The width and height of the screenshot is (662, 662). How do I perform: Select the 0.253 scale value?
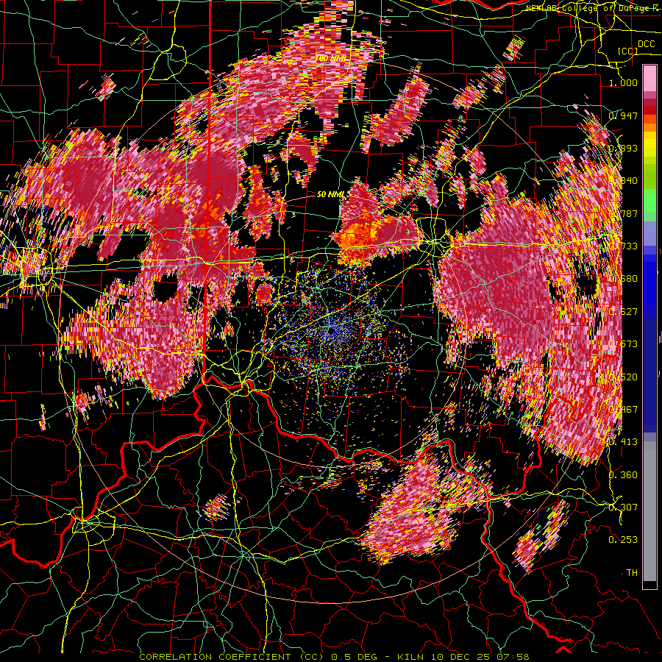[623, 540]
